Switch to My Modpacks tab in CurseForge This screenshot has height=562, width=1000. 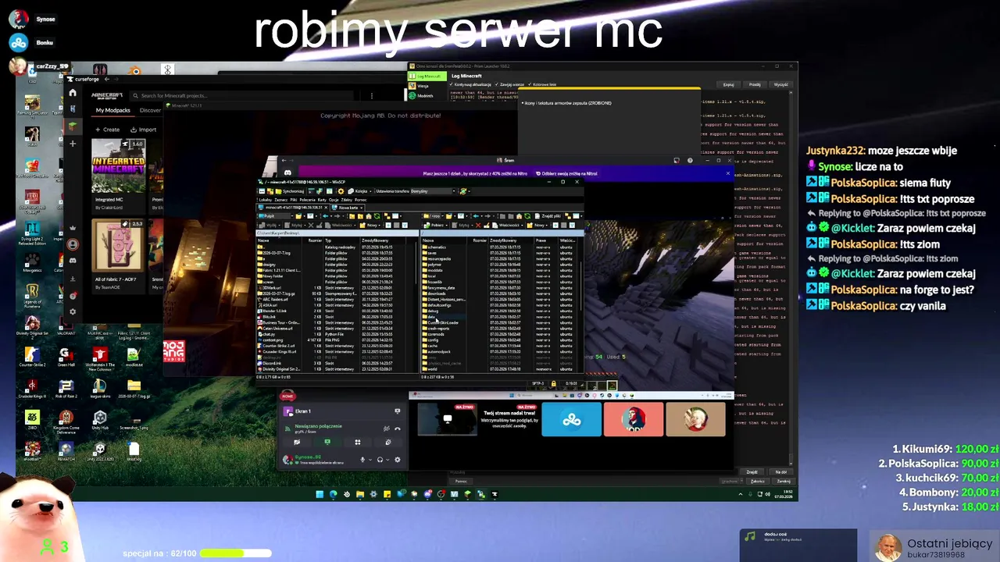point(112,110)
